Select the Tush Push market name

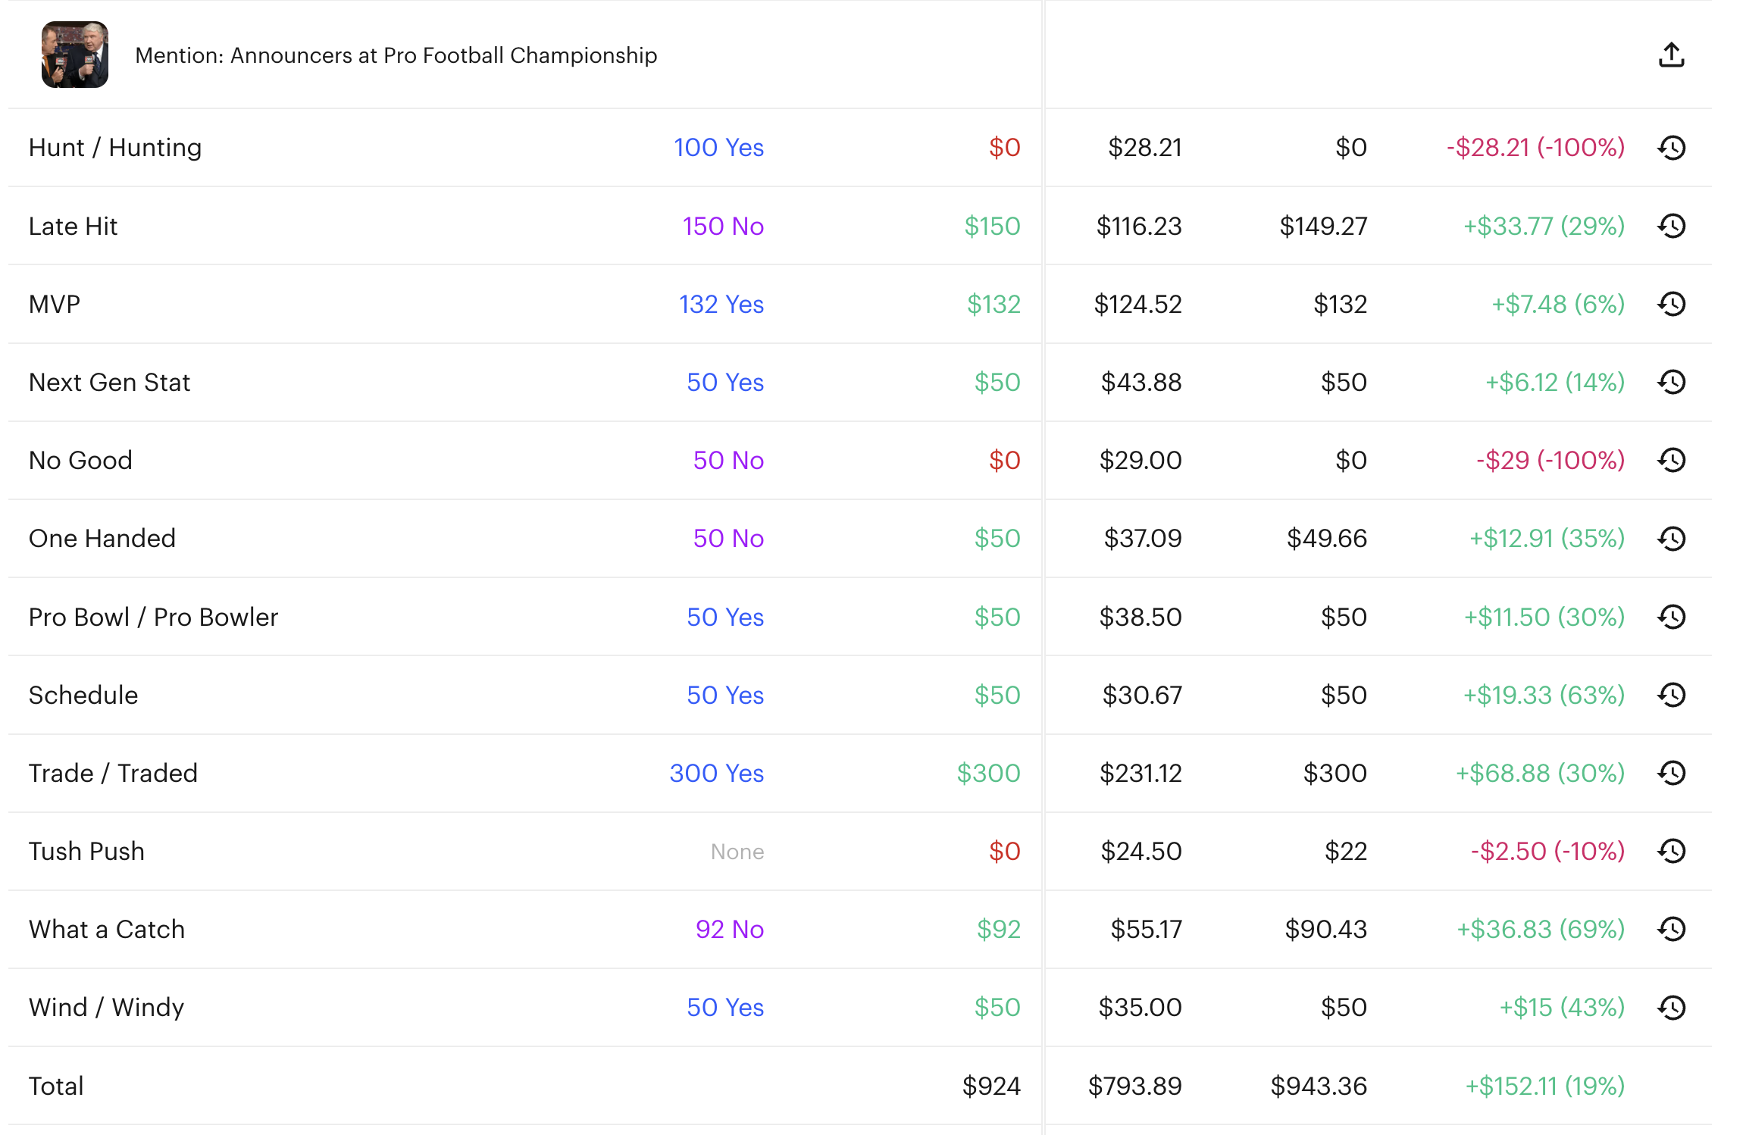pos(86,852)
